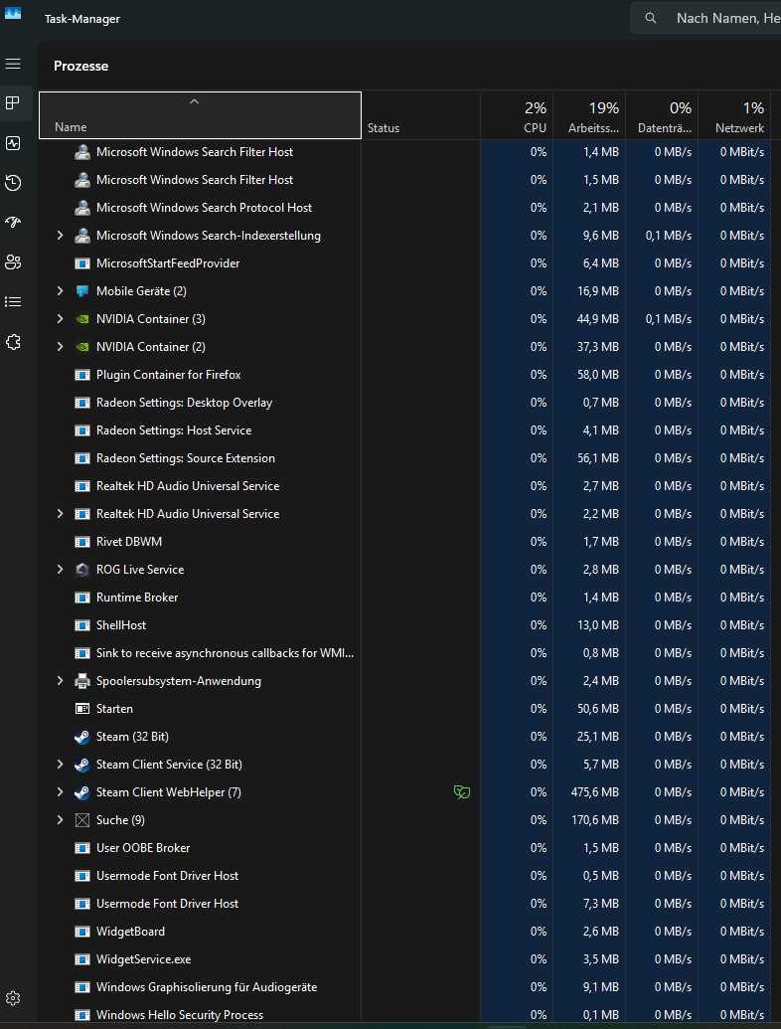781x1029 pixels.
Task: Select WidgetBoard process
Action: tap(404, 932)
